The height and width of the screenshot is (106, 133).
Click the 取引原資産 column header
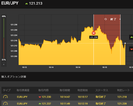pos(23,90)
